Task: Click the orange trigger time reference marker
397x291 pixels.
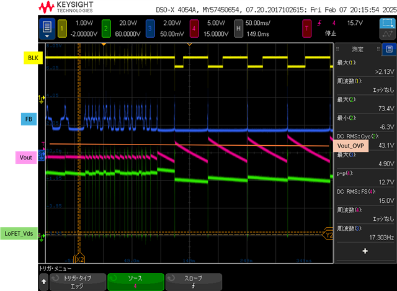Action: pyautogui.click(x=104, y=44)
